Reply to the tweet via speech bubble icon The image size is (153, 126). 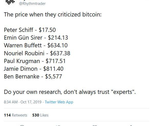tap(22, 125)
